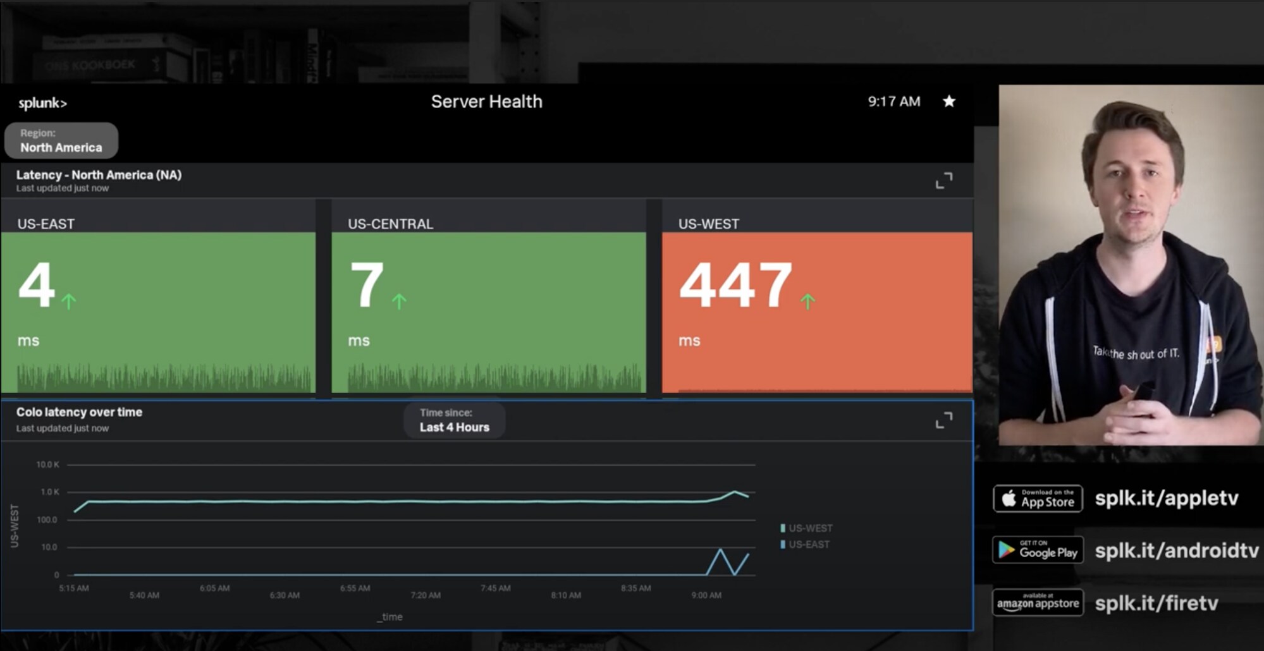The height and width of the screenshot is (651, 1264).
Task: Click the US-EAST trend up arrow
Action: [x=69, y=301]
